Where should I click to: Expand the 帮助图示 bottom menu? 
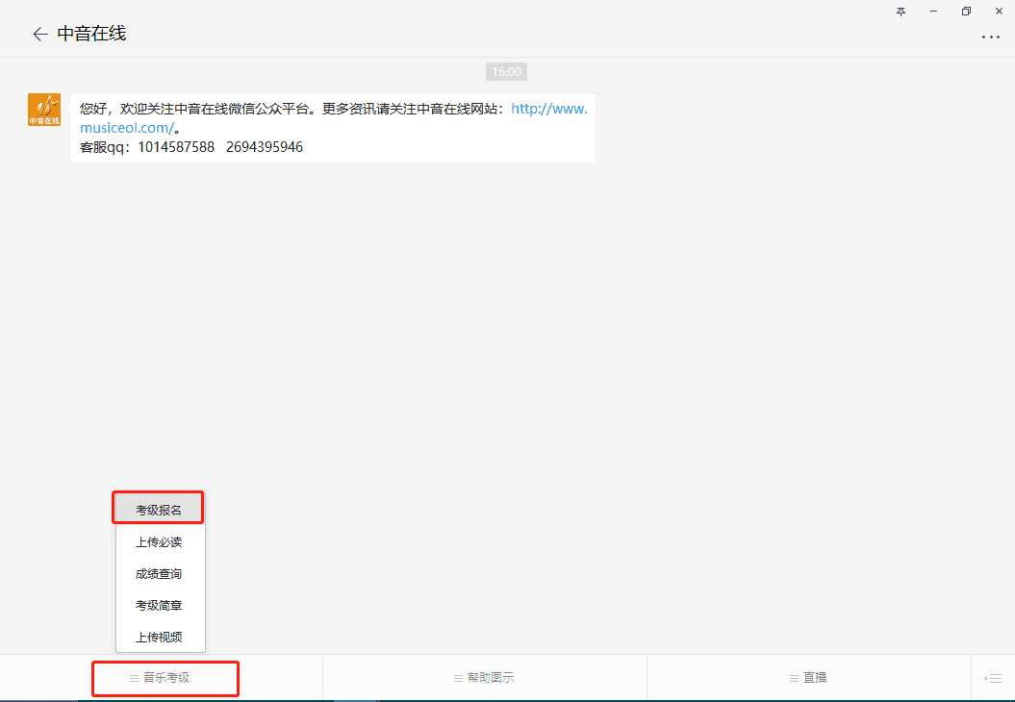(x=484, y=678)
